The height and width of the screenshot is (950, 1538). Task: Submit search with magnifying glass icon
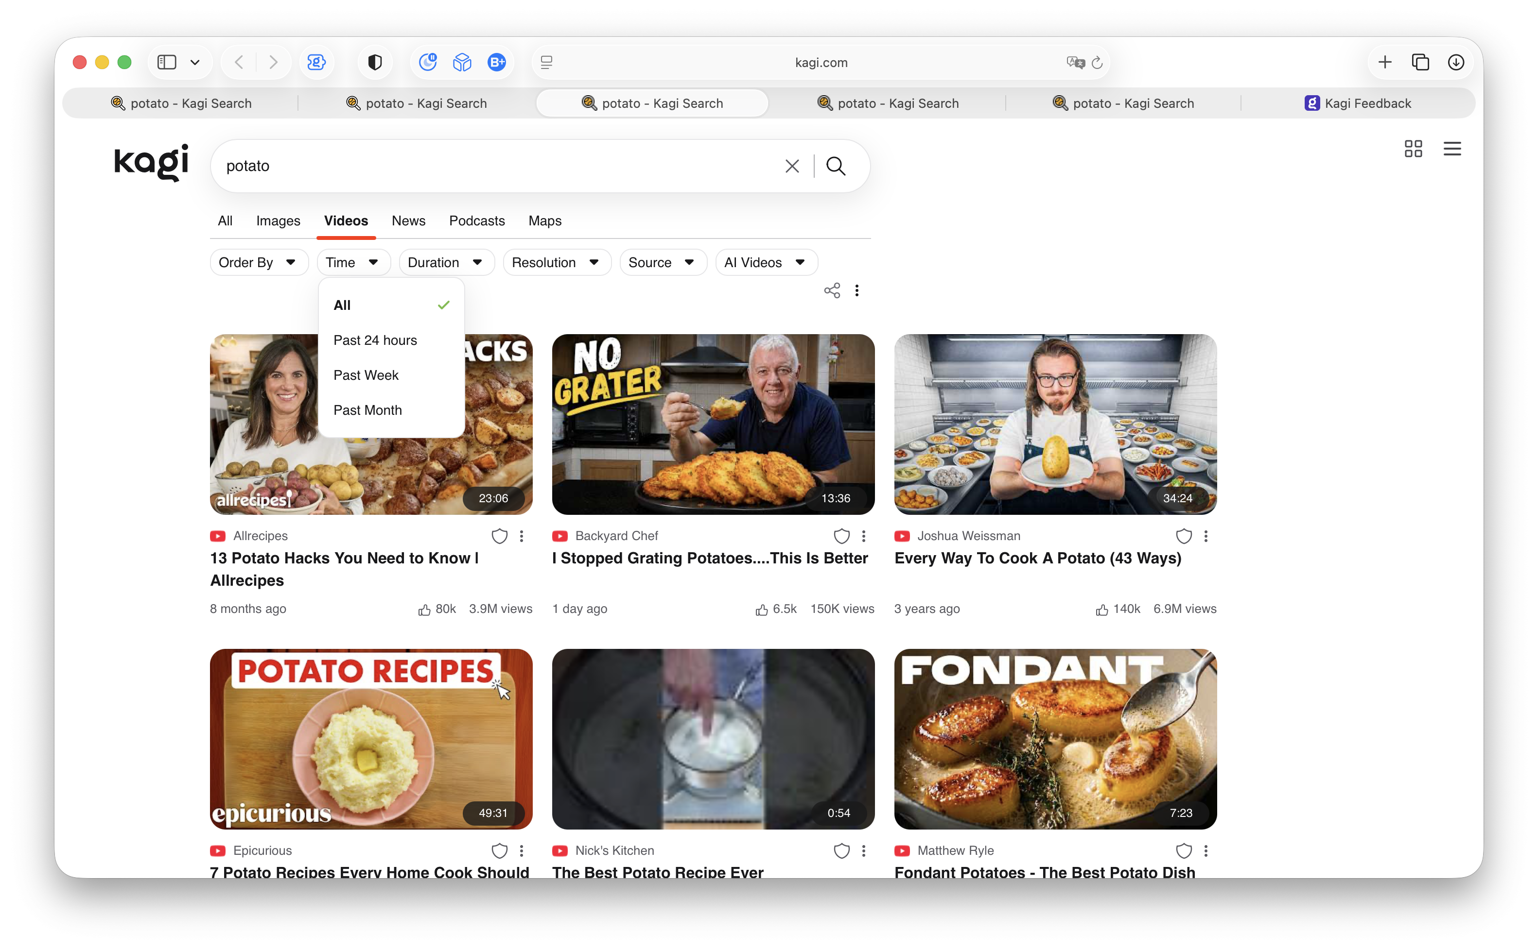[x=836, y=166]
